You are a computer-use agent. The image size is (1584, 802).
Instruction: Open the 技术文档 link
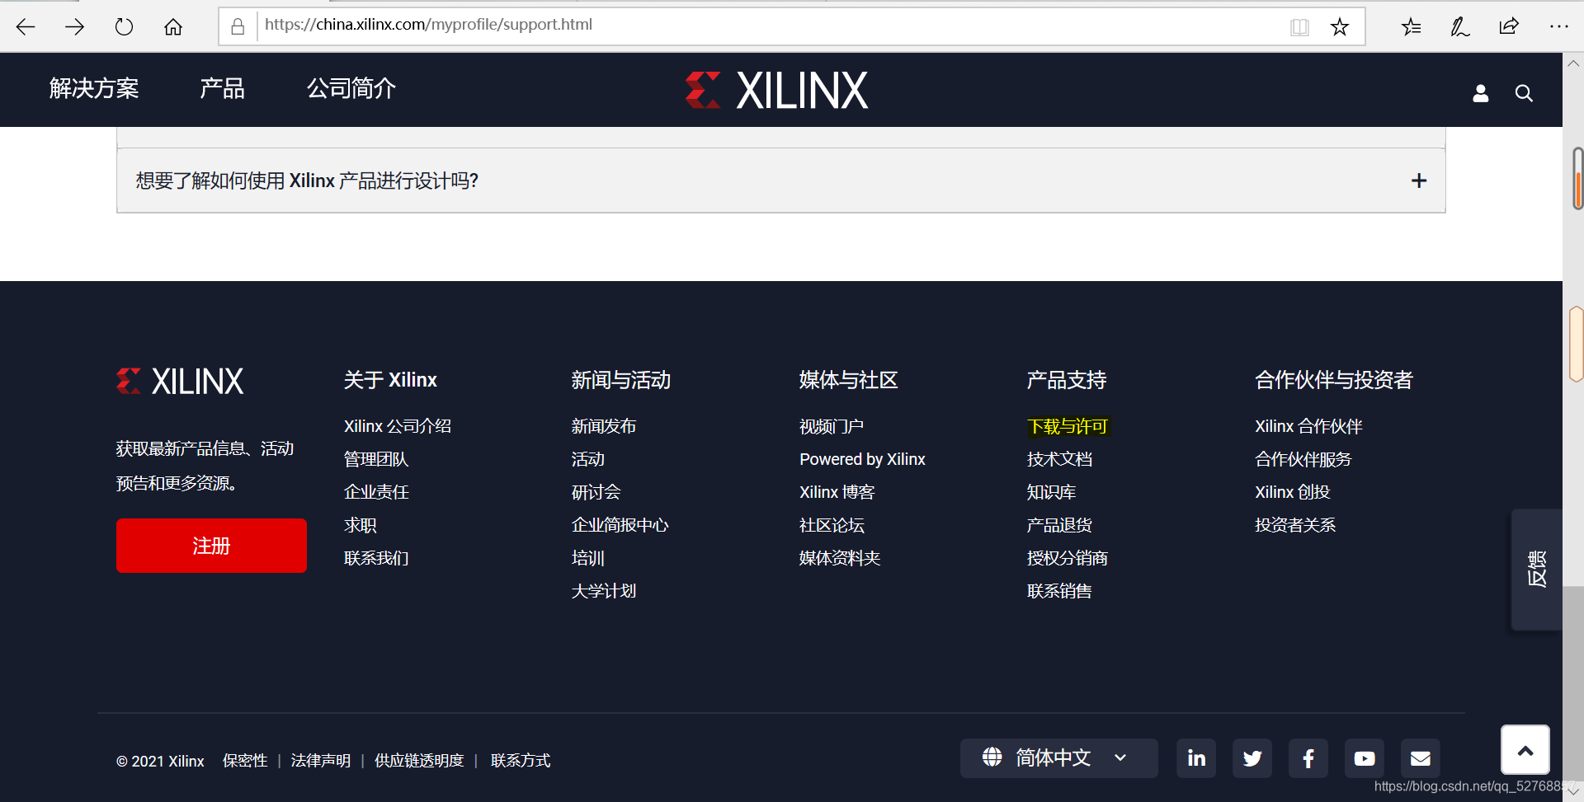pos(1059,459)
